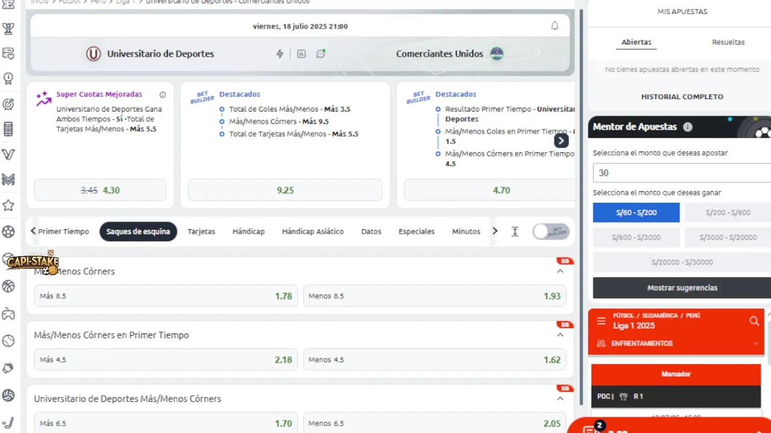
Task: Collapse Universitario de Deportes Más/Menos Córners market
Action: 560,399
